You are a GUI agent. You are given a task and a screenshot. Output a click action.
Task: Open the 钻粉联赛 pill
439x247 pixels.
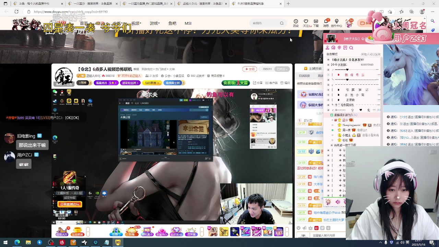[152, 83]
